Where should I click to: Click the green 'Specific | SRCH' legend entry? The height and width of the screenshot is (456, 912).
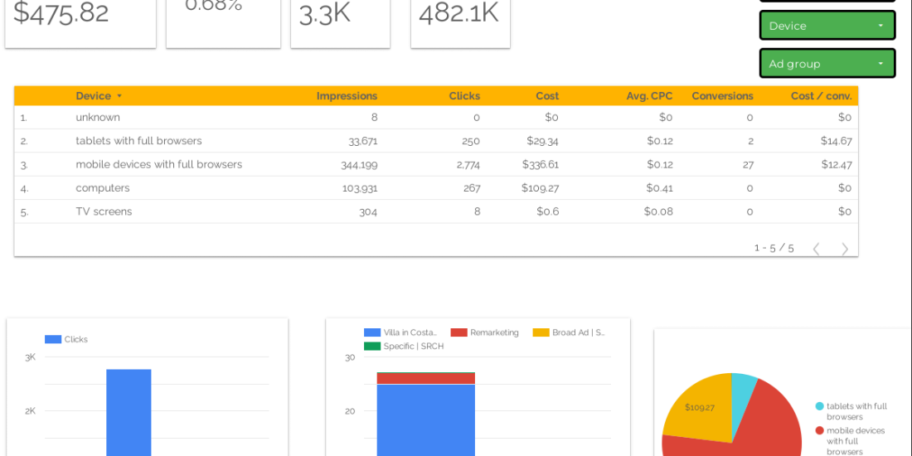click(404, 346)
